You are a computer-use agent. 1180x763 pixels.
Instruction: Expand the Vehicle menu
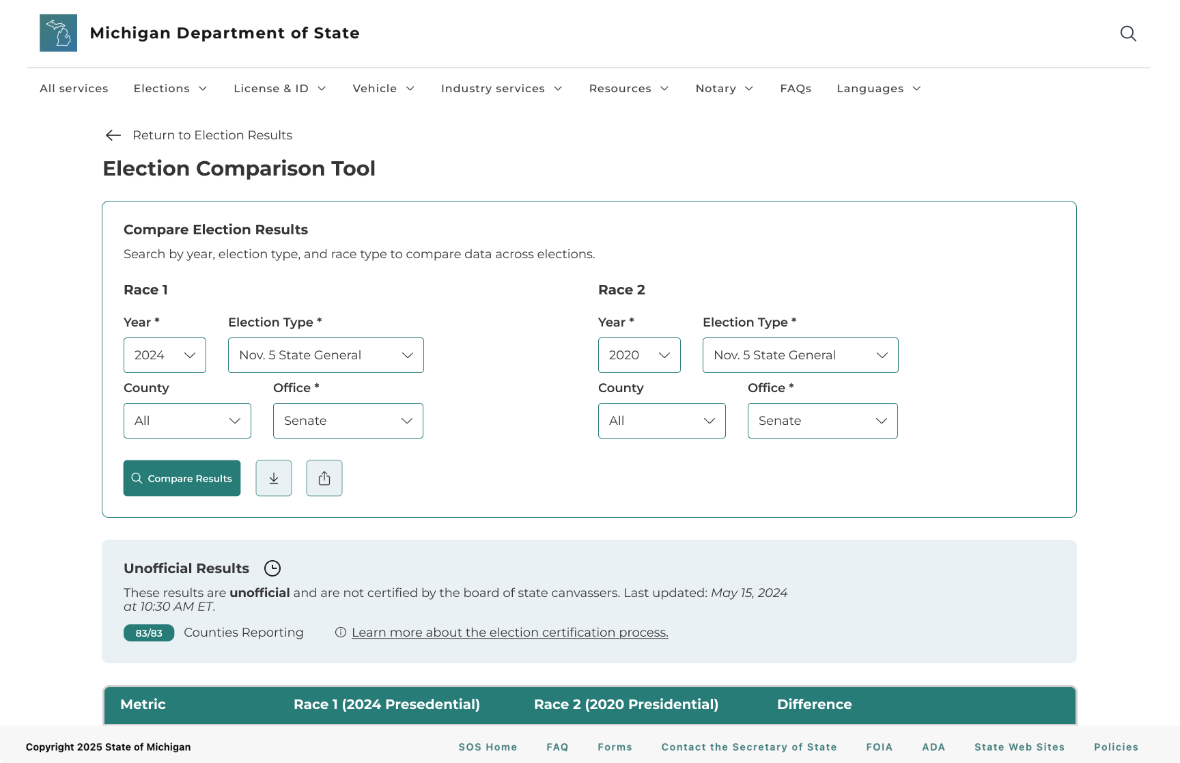[x=384, y=88]
